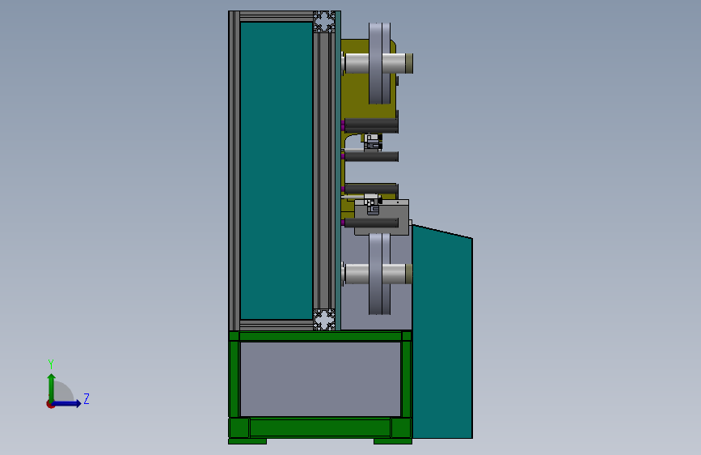Select the left green foot of the base
The height and width of the screenshot is (455, 701).
[x=247, y=441]
